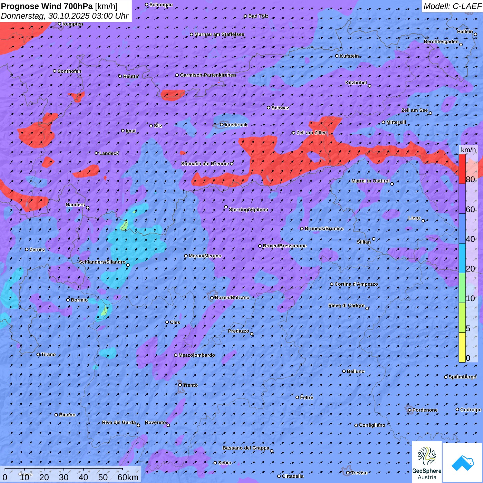The width and height of the screenshot is (483, 483).
Task: Click the 'Zell am See' label
Action: (414, 110)
